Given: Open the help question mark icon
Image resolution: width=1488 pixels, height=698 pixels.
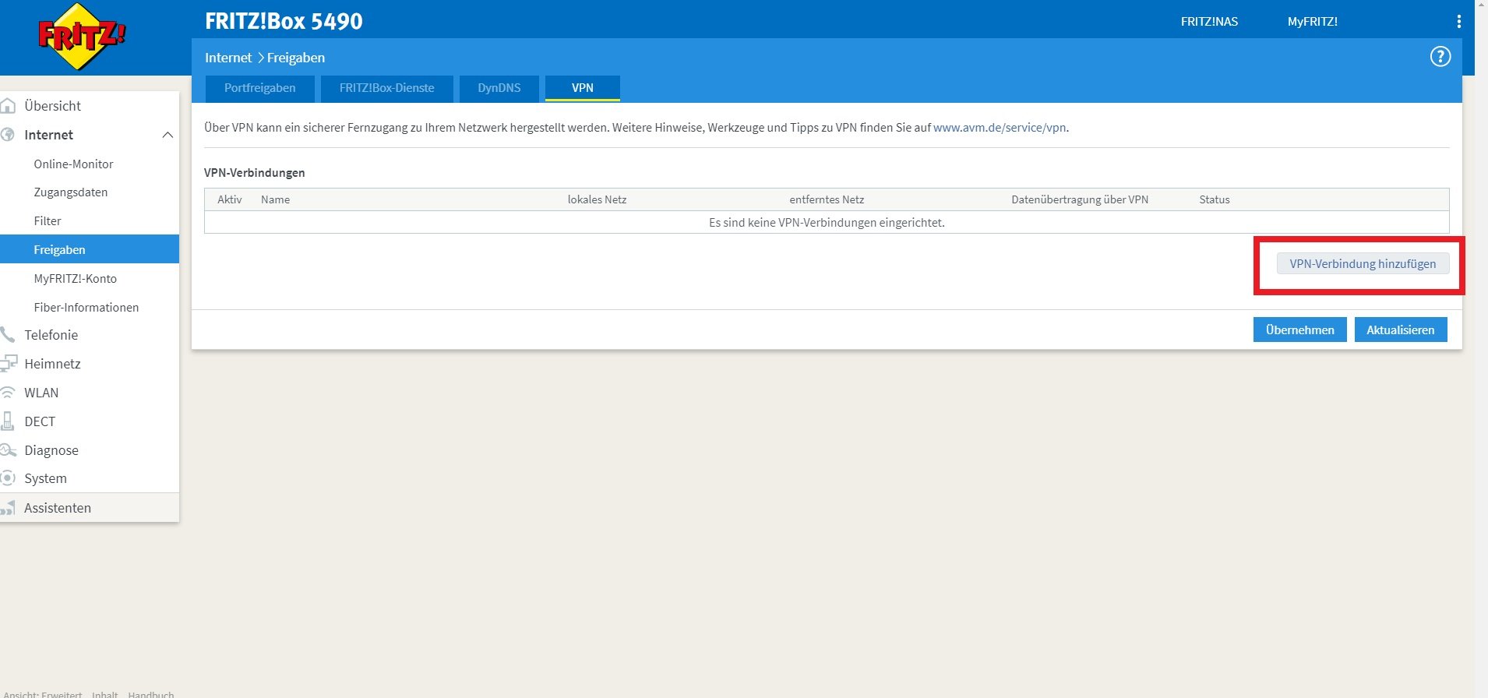Looking at the screenshot, I should point(1440,57).
